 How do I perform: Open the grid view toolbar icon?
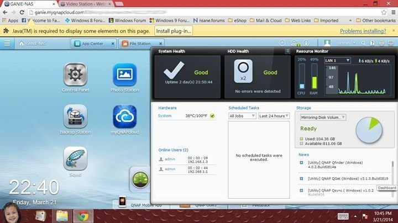[x=381, y=44]
